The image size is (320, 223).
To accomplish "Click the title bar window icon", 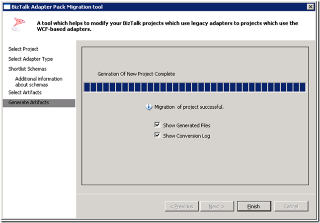I will (7, 7).
